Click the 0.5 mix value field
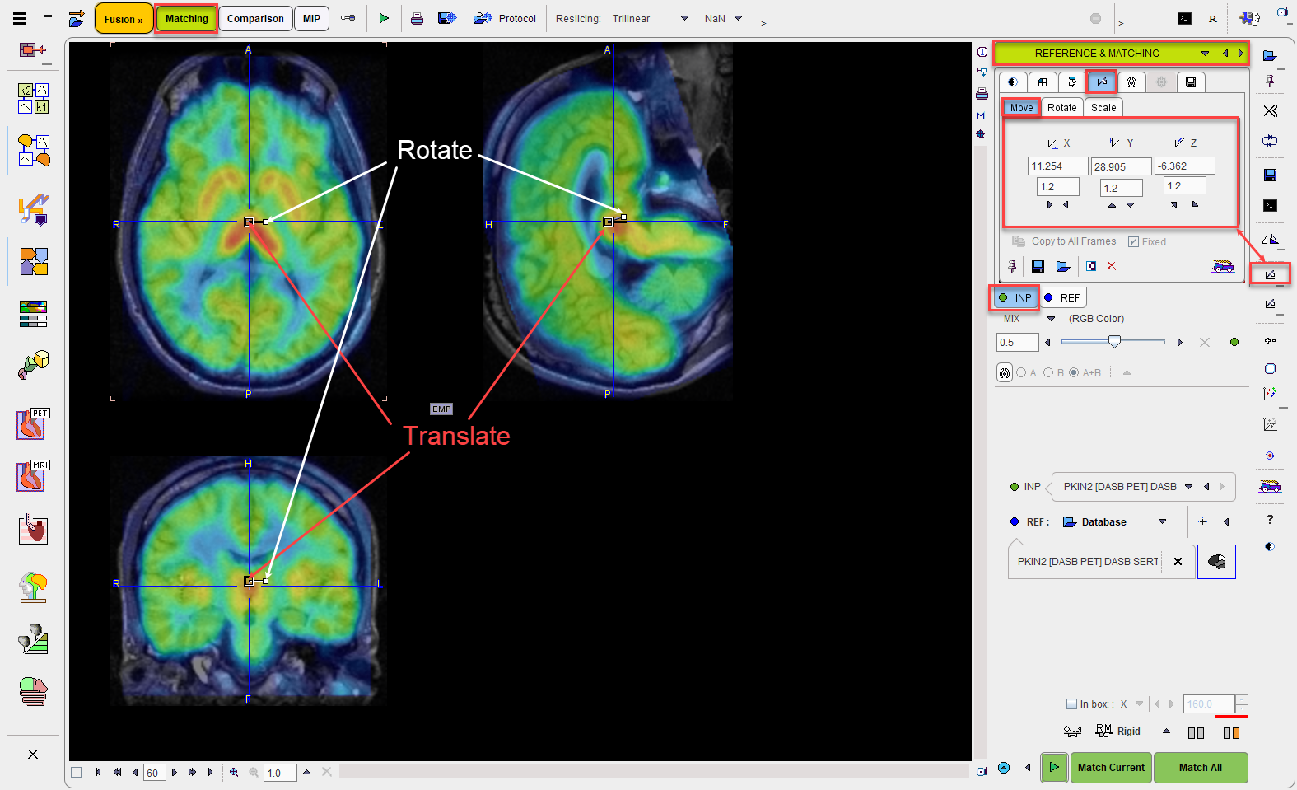 point(1017,343)
